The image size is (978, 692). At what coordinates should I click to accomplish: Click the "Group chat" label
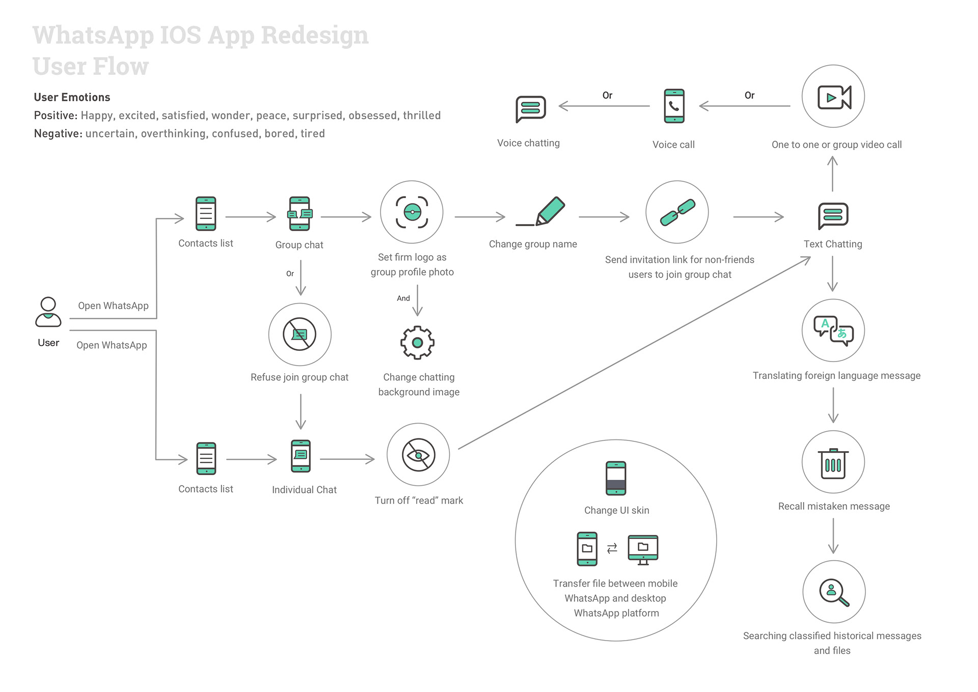[x=299, y=245]
